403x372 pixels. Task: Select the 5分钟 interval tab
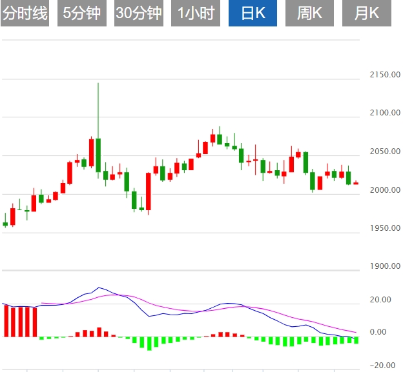(82, 13)
